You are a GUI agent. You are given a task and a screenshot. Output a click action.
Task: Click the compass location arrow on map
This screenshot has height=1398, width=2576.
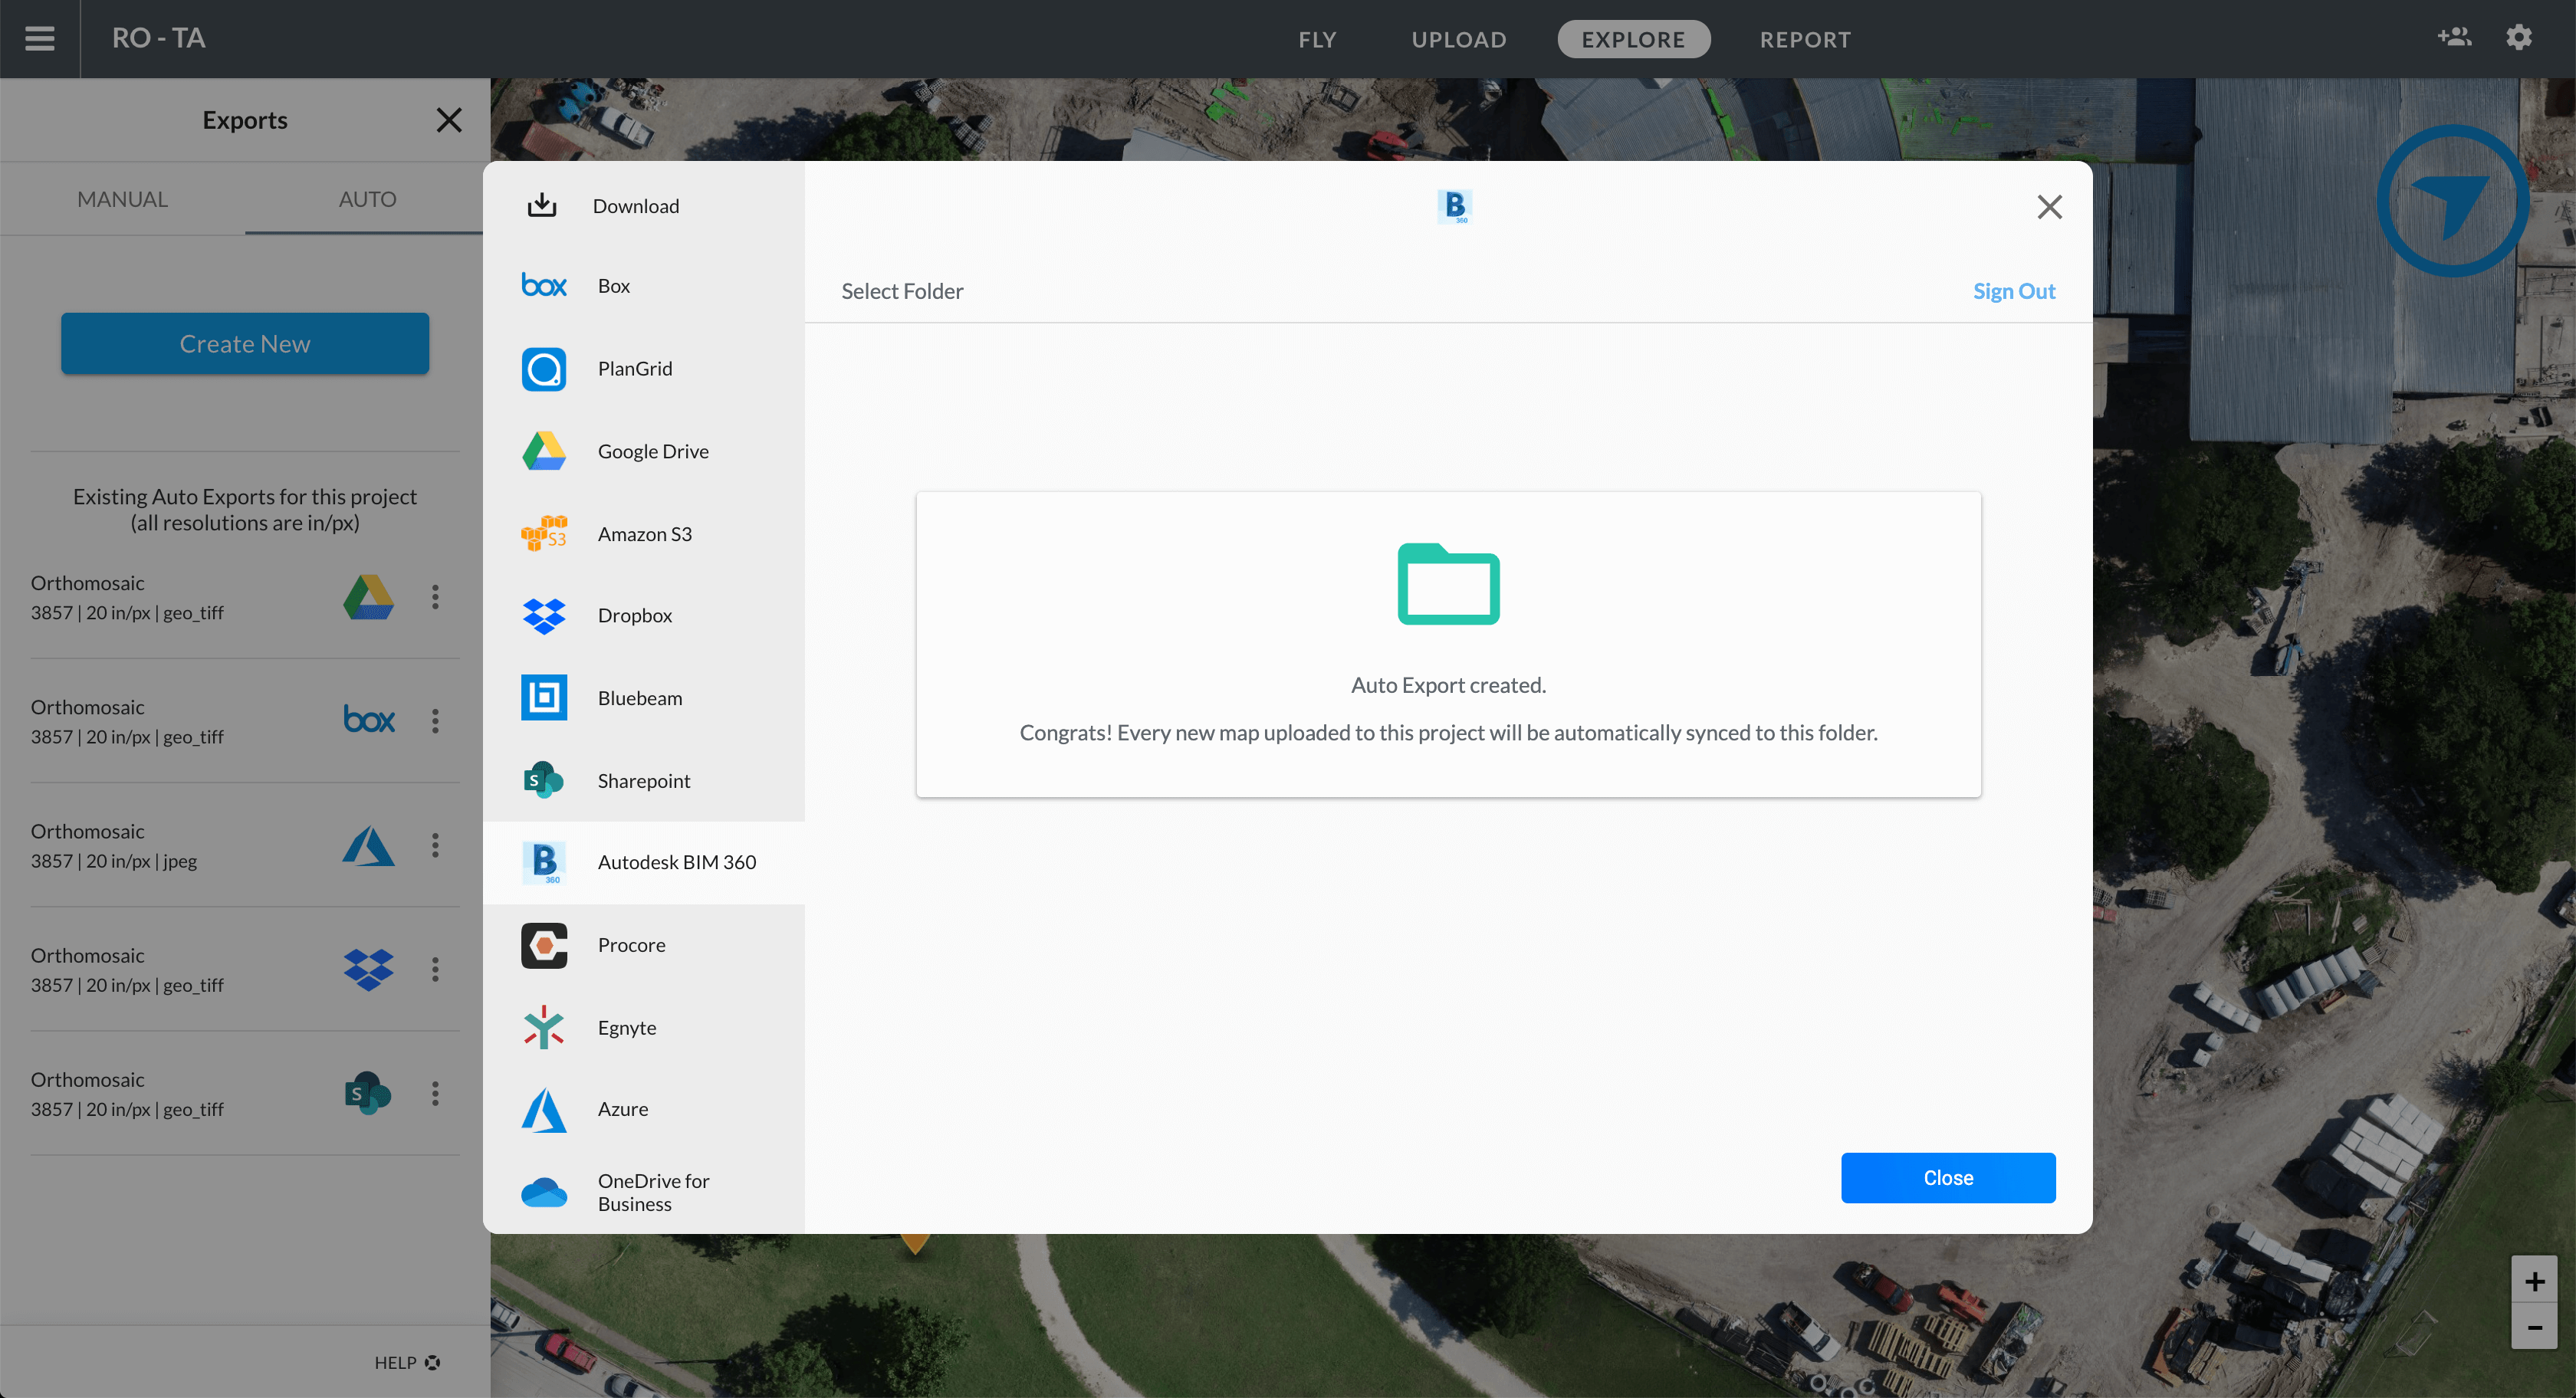pos(2453,201)
